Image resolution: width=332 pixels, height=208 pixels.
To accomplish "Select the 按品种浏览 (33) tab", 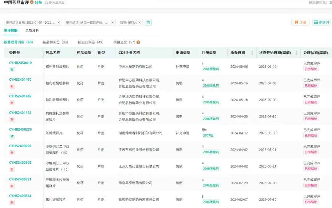I will click(55, 42).
